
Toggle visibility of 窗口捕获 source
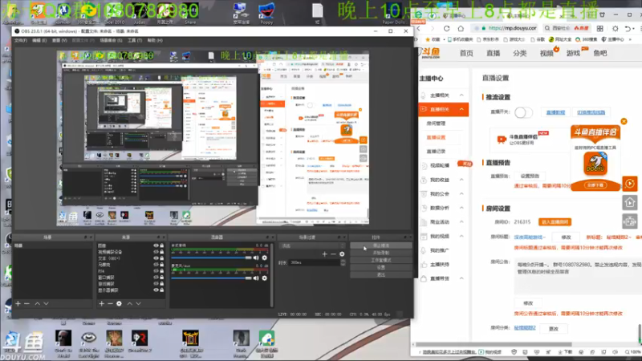tap(156, 277)
